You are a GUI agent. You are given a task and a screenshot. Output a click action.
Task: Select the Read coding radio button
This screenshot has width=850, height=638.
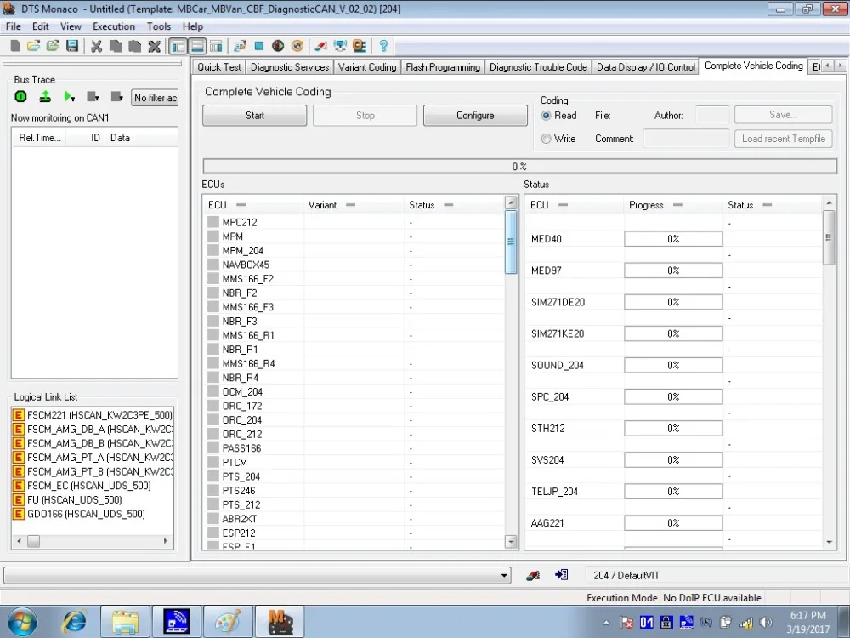(x=546, y=115)
